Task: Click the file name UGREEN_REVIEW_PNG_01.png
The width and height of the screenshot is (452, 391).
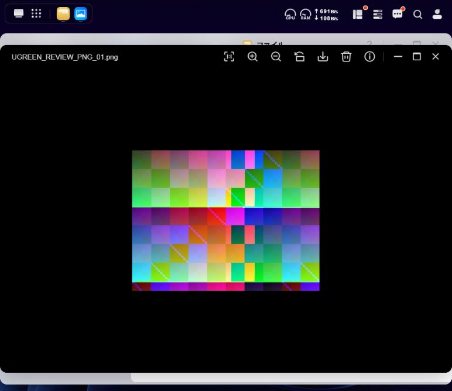Action: tap(64, 57)
